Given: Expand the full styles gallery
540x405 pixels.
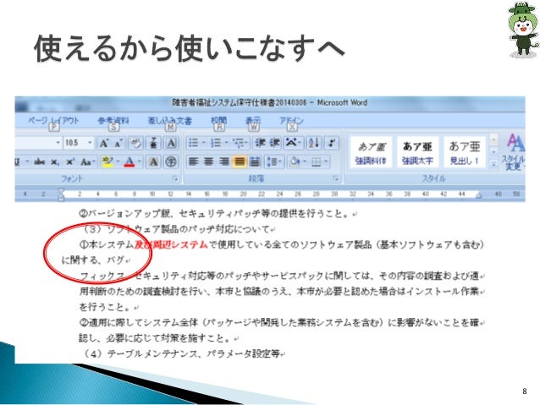Looking at the screenshot, I should point(493,163).
